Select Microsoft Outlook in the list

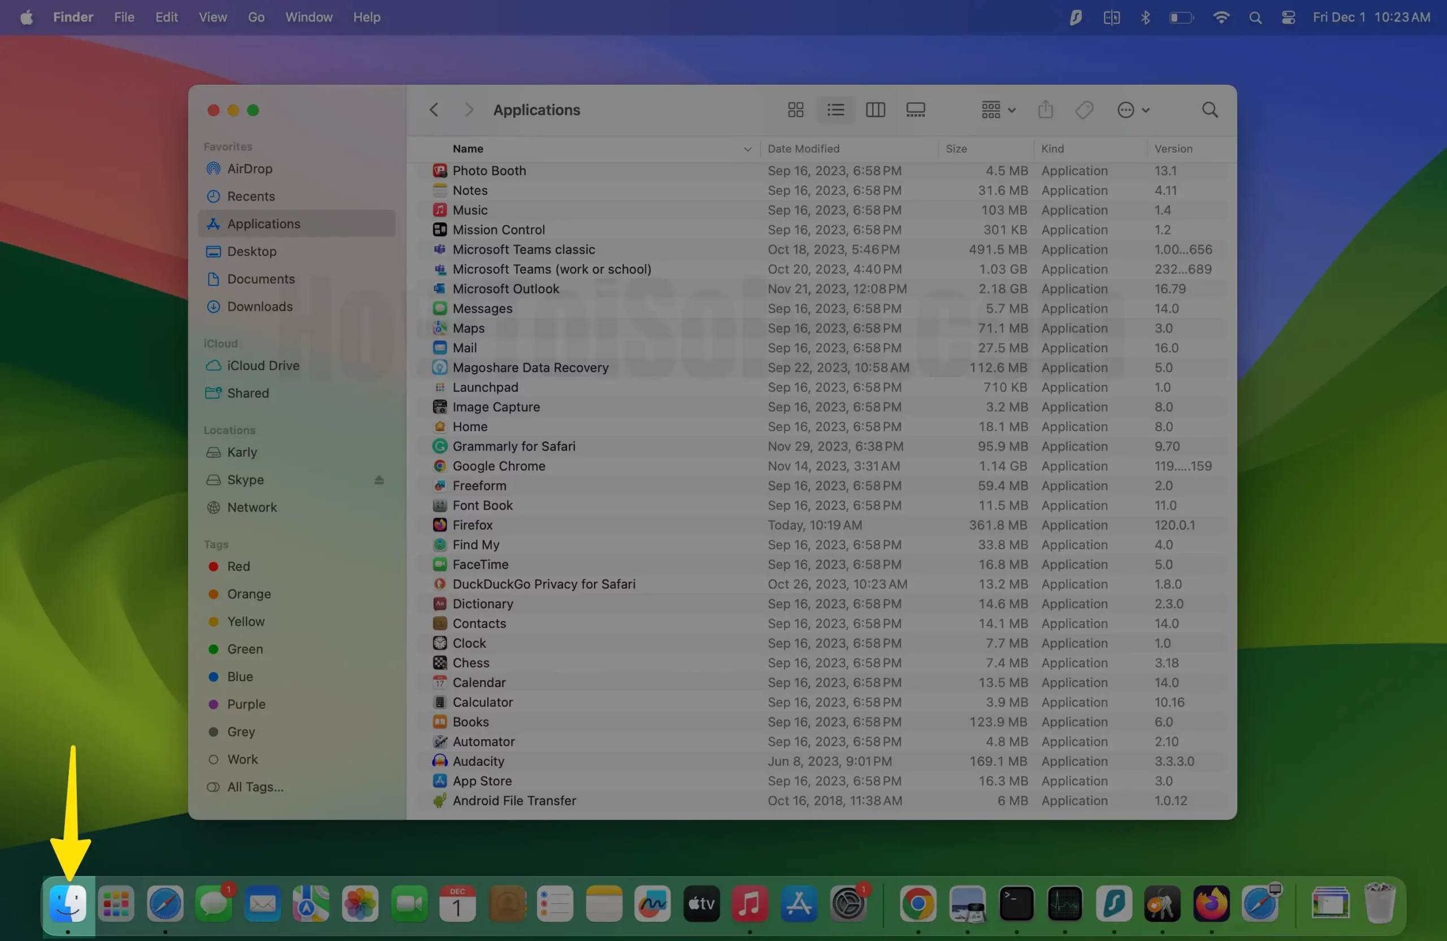tap(821, 289)
